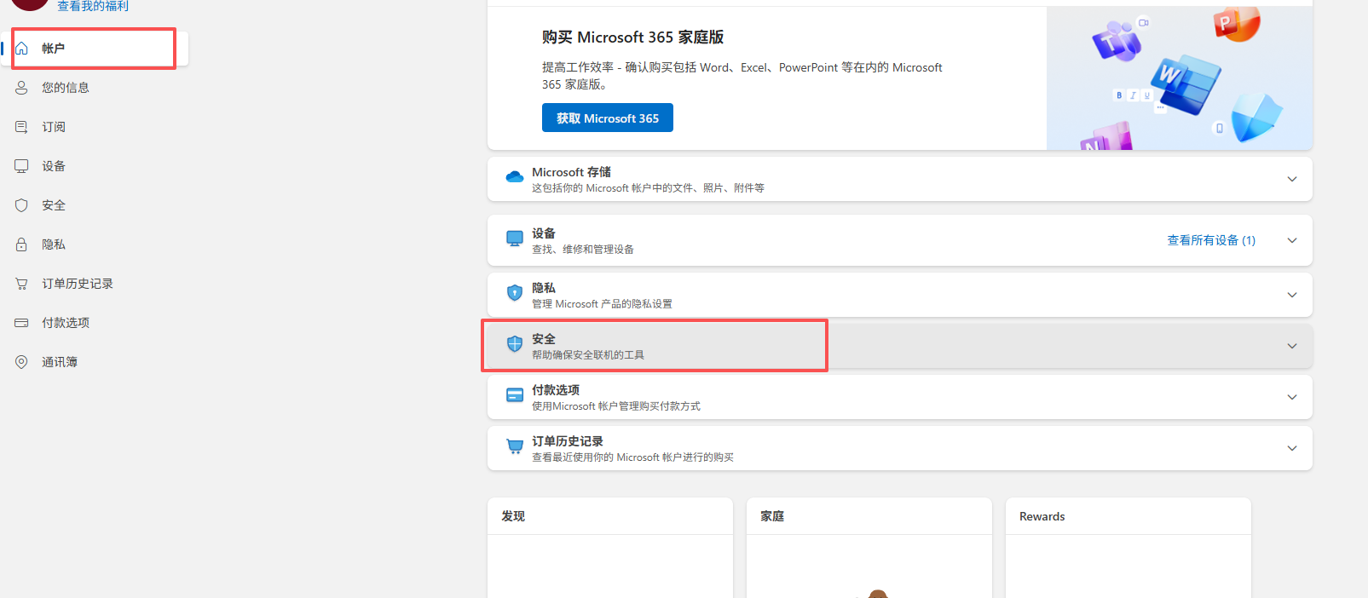Open the 查看所有设备 (1) link
The height and width of the screenshot is (598, 1368).
[x=1210, y=240]
